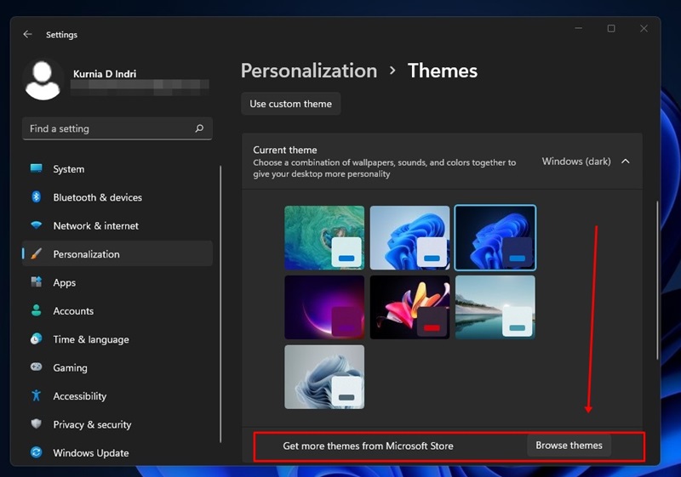Select the green aerial island theme
This screenshot has width=681, height=477.
point(324,237)
